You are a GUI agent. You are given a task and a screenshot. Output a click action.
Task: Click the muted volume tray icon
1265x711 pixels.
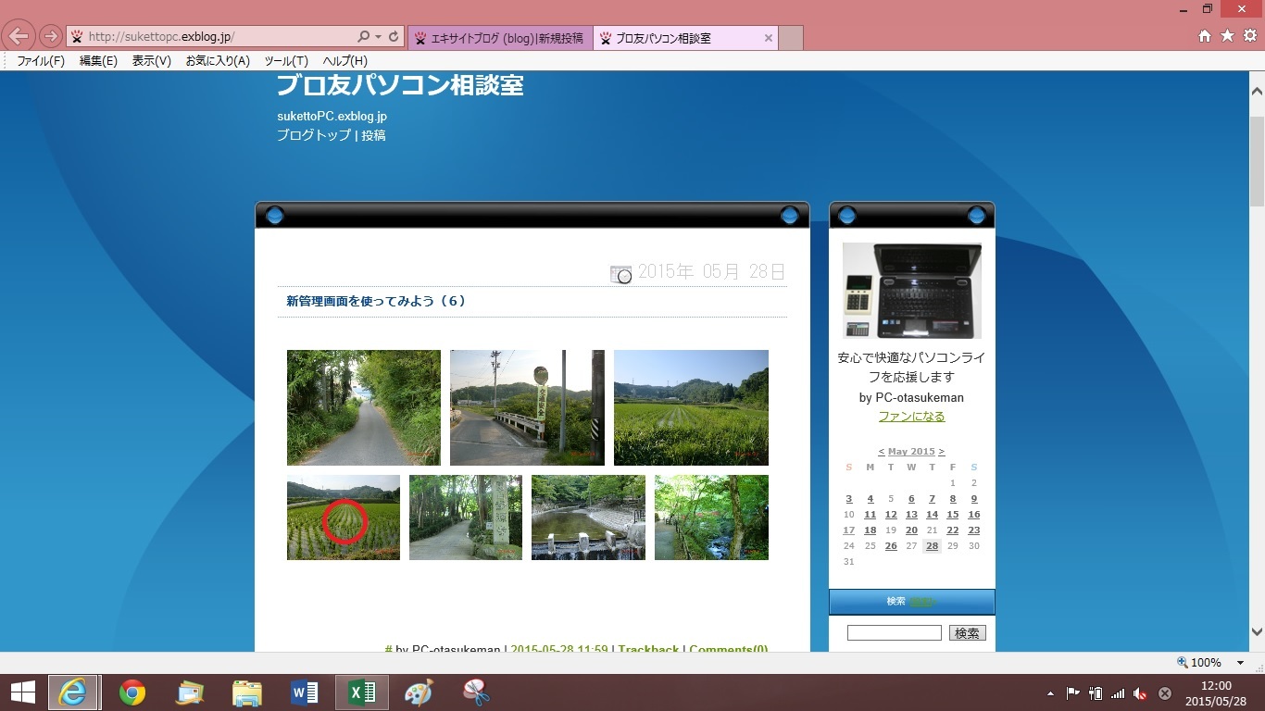coord(1141,693)
